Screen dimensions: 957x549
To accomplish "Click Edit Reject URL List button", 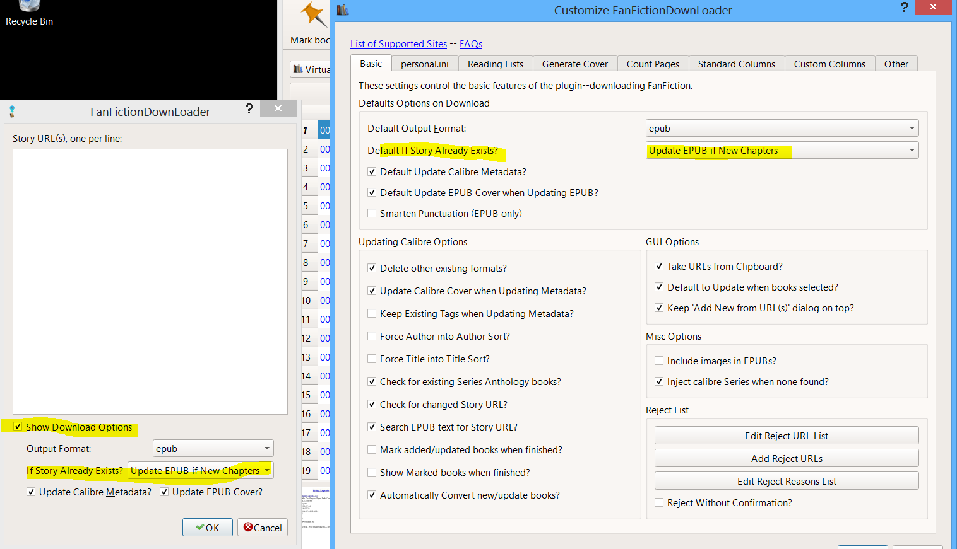I will pos(787,436).
